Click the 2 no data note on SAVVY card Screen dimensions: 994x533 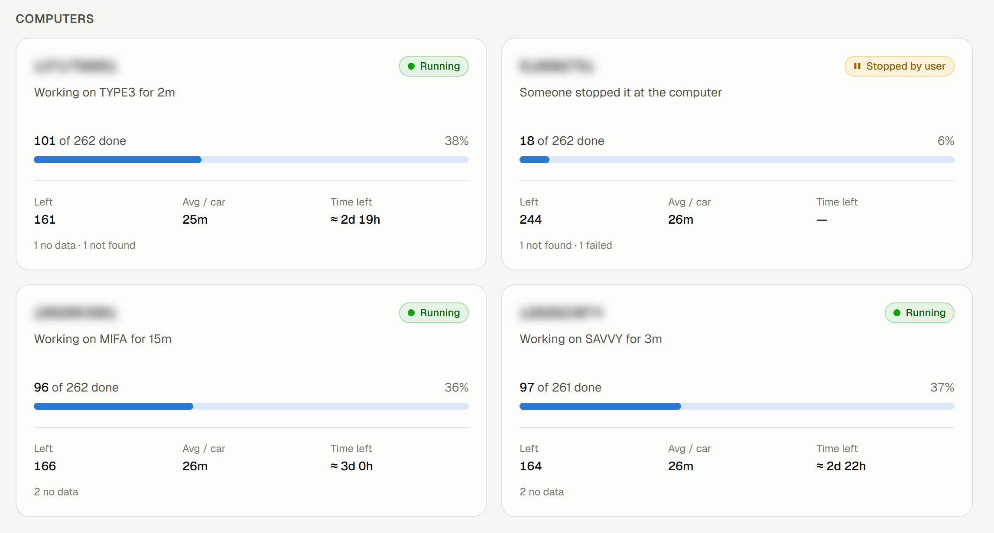click(542, 492)
